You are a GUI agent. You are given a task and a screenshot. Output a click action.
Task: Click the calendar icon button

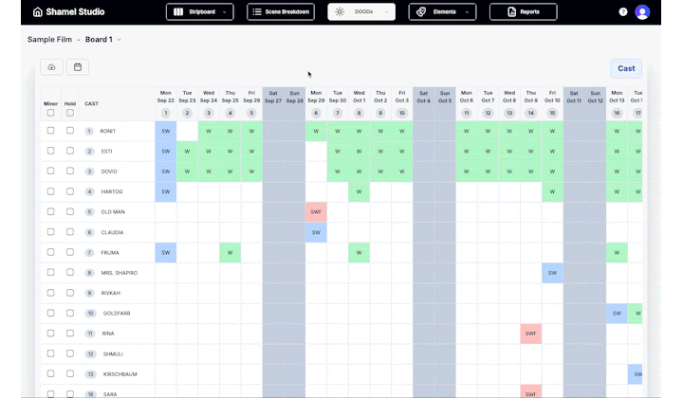[77, 67]
